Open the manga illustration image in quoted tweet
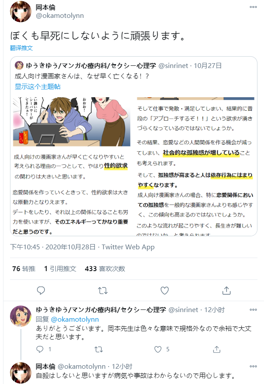 [71, 166]
